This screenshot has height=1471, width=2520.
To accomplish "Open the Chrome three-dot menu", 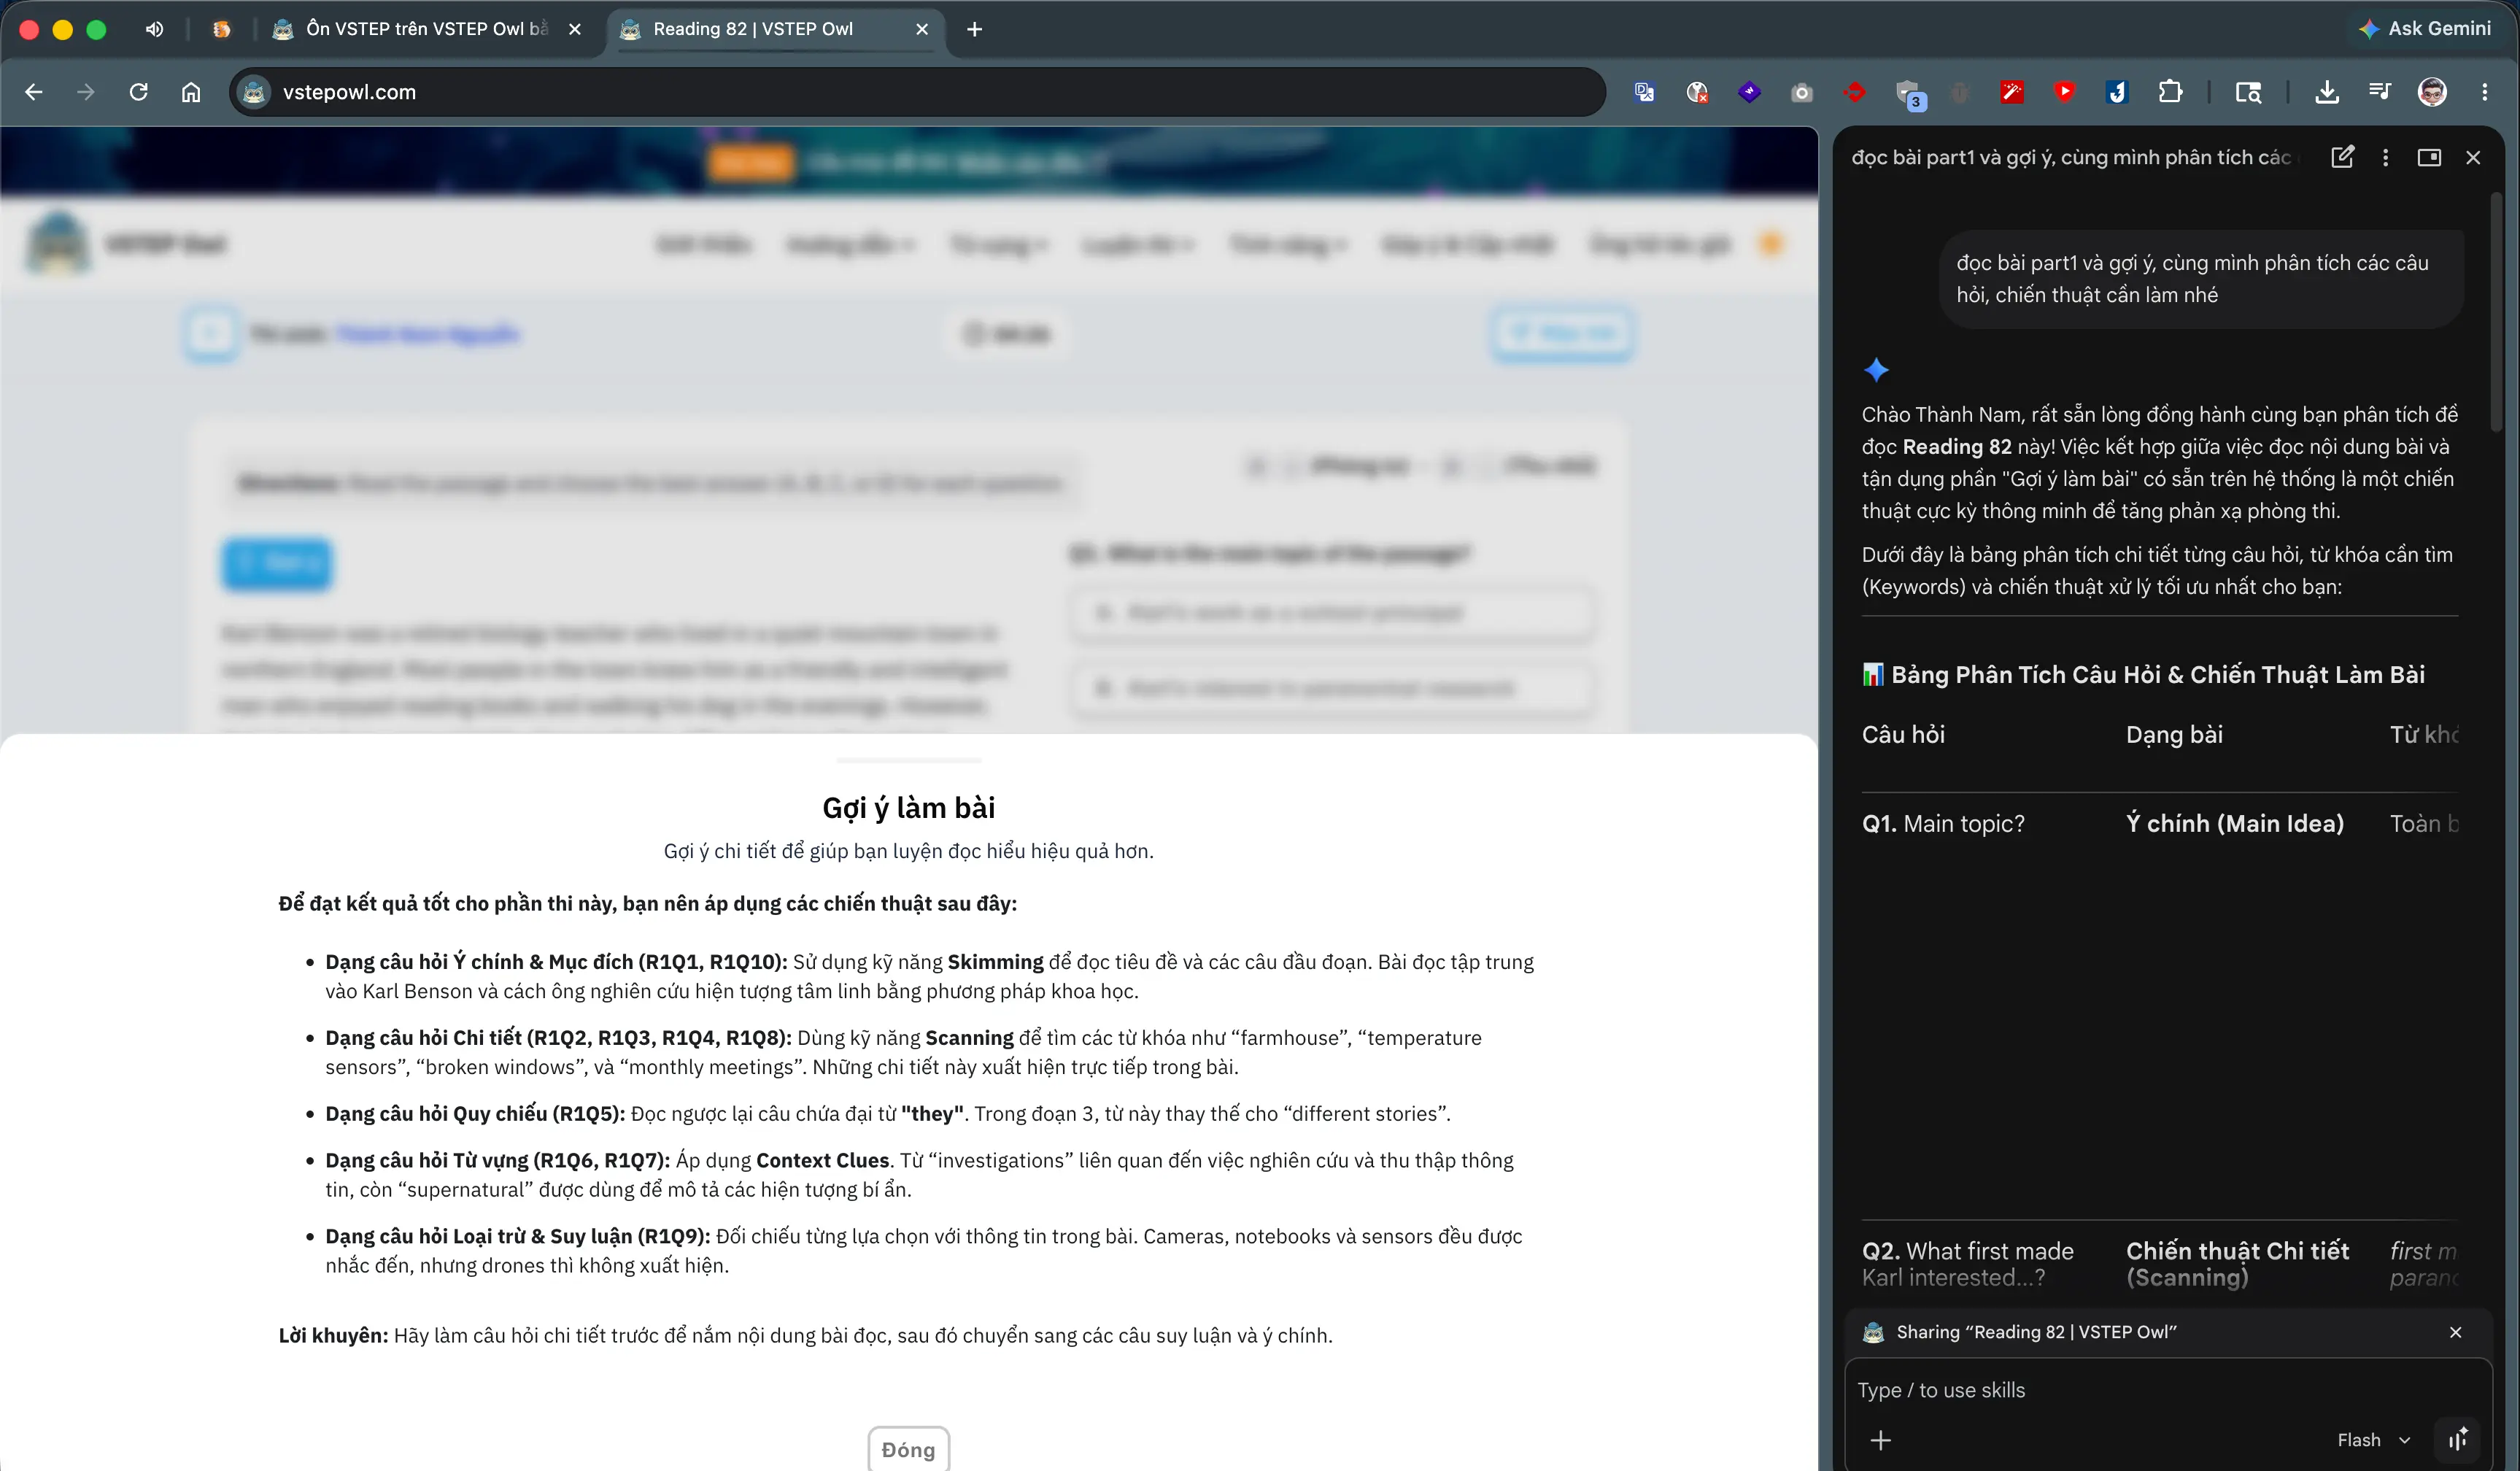I will pyautogui.click(x=2485, y=92).
